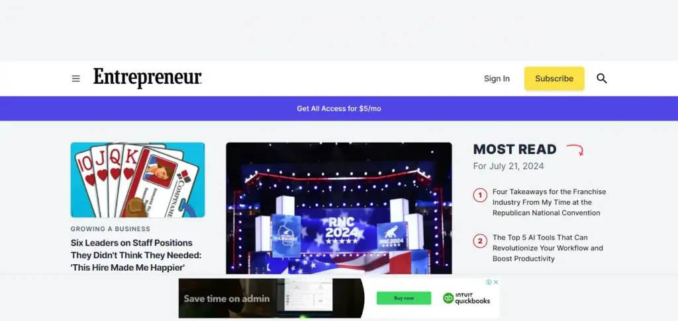Click the yellow Subscribe button
The width and height of the screenshot is (678, 321).
(554, 79)
